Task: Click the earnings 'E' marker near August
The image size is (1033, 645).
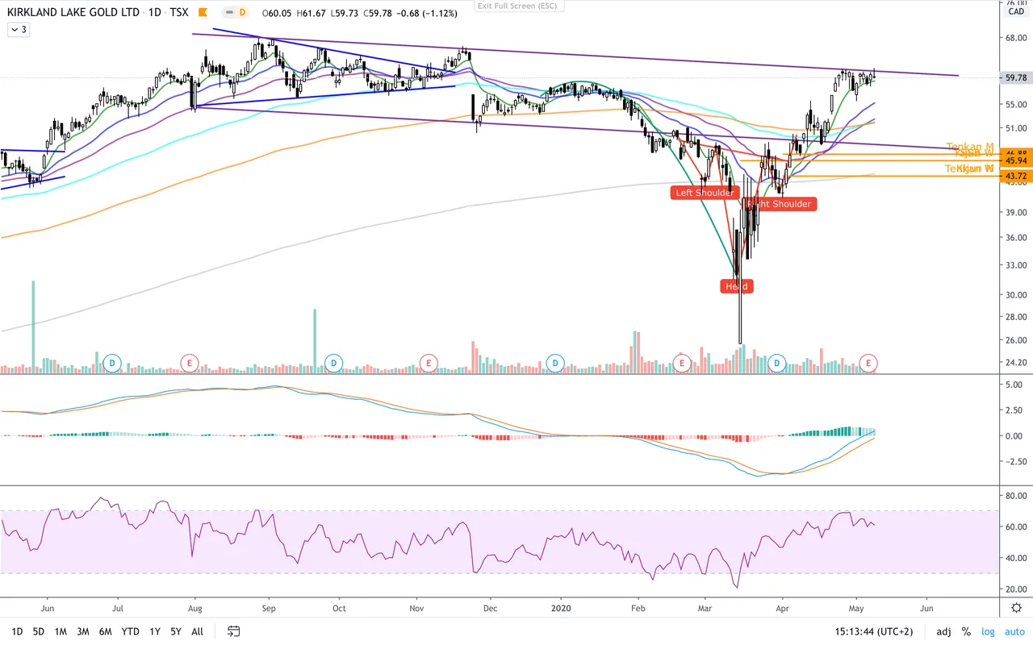Action: tap(189, 364)
